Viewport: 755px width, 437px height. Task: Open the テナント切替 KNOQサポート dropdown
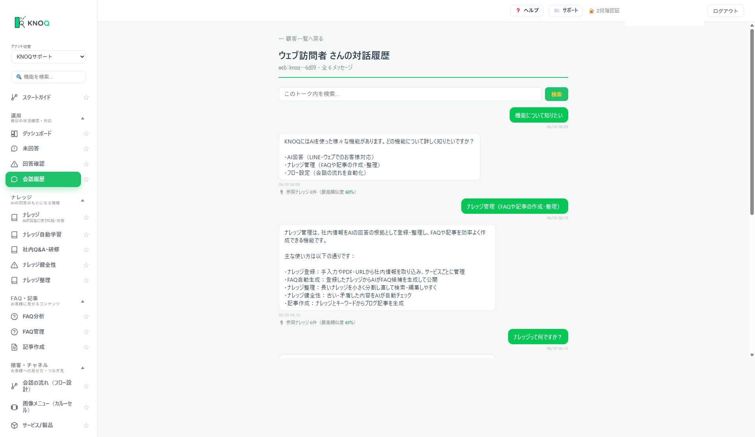(x=48, y=57)
